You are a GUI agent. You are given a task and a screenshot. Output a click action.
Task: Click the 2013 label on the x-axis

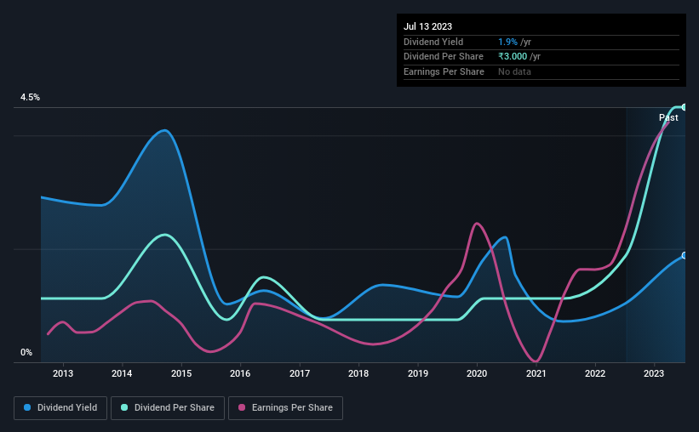[x=63, y=373]
